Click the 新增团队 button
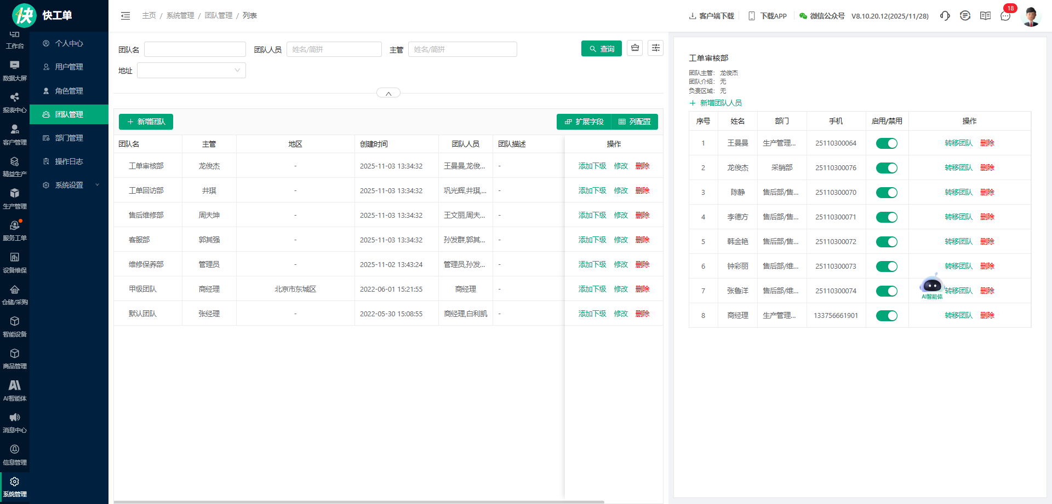The height and width of the screenshot is (504, 1052). click(x=146, y=121)
